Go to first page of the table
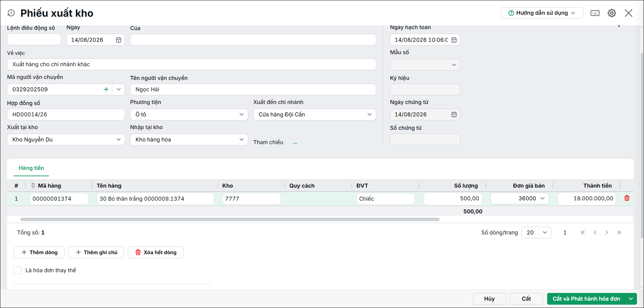 [583, 232]
